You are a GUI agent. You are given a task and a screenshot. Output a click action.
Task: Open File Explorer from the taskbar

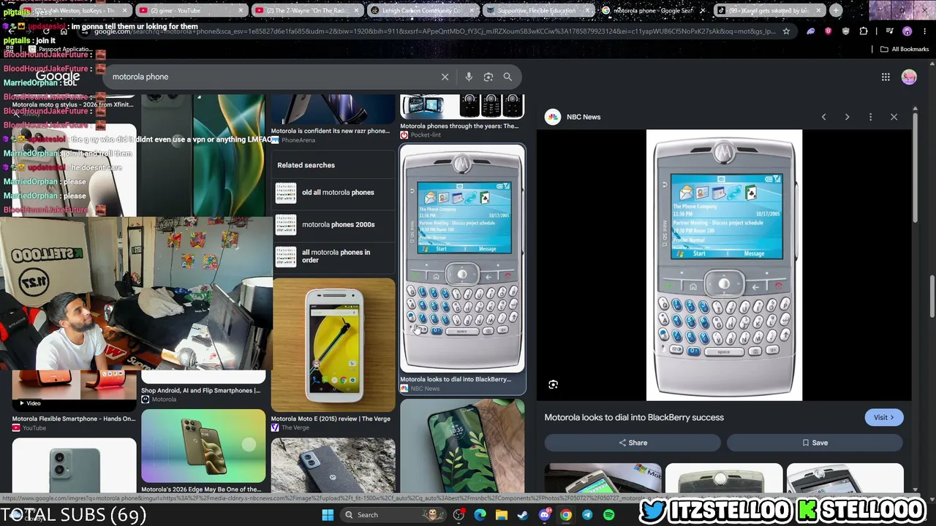[x=501, y=515]
